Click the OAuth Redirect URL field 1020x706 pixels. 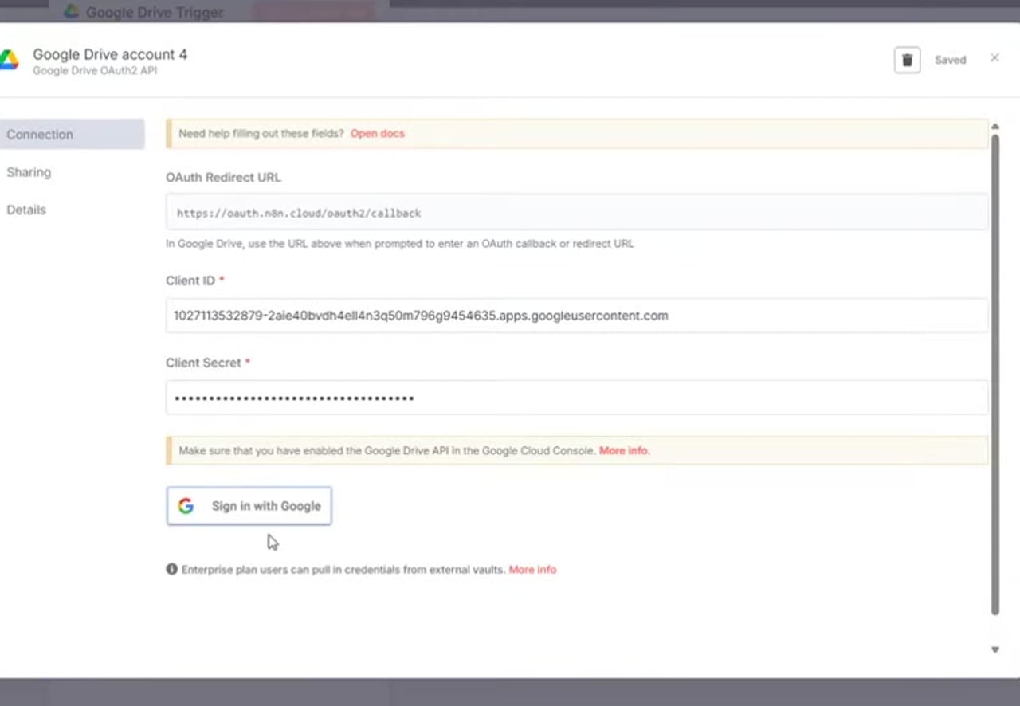pos(577,213)
